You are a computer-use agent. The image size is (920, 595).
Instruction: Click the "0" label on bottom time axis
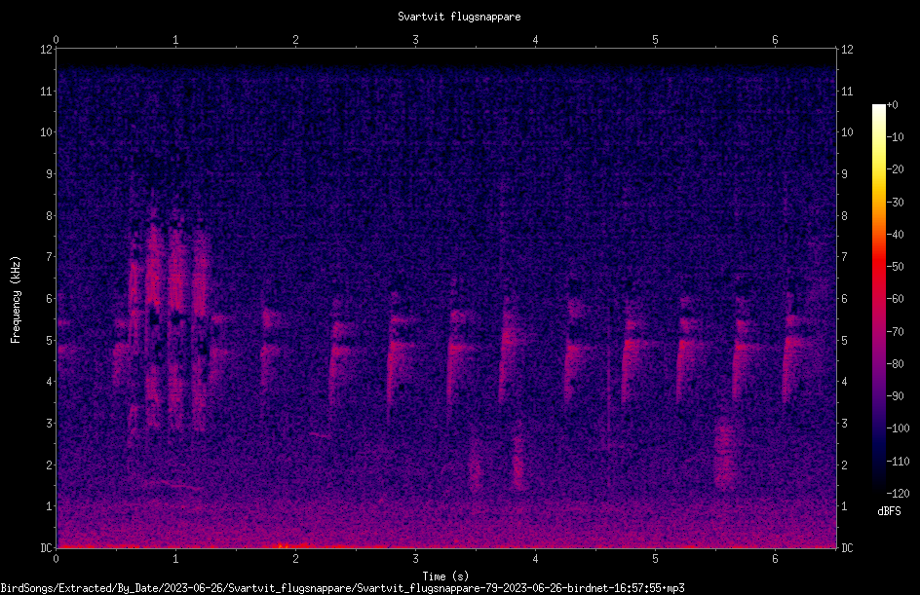tap(56, 559)
